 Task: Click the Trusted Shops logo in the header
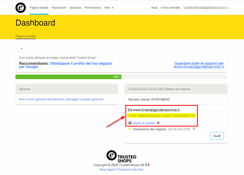pyautogui.click(x=21, y=8)
